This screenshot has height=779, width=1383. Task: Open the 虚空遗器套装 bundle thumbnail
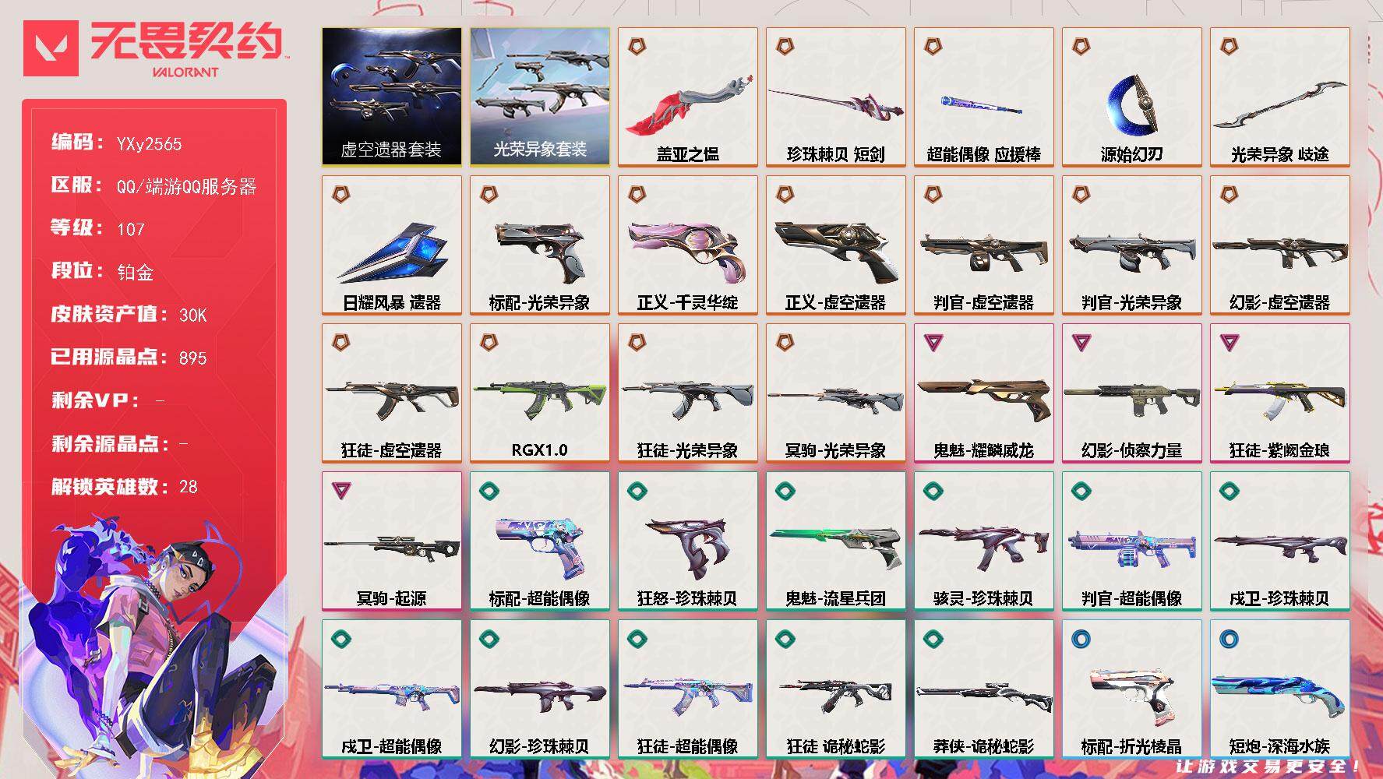point(391,97)
